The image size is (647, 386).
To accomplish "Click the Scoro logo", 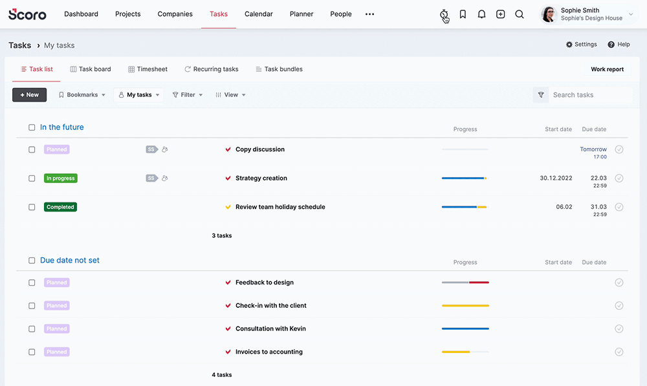I will pos(27,14).
